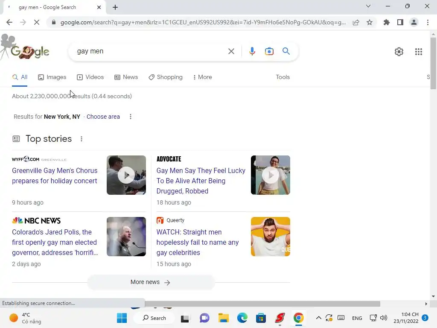The width and height of the screenshot is (437, 328).
Task: Start voice search with microphone
Action: click(x=252, y=51)
